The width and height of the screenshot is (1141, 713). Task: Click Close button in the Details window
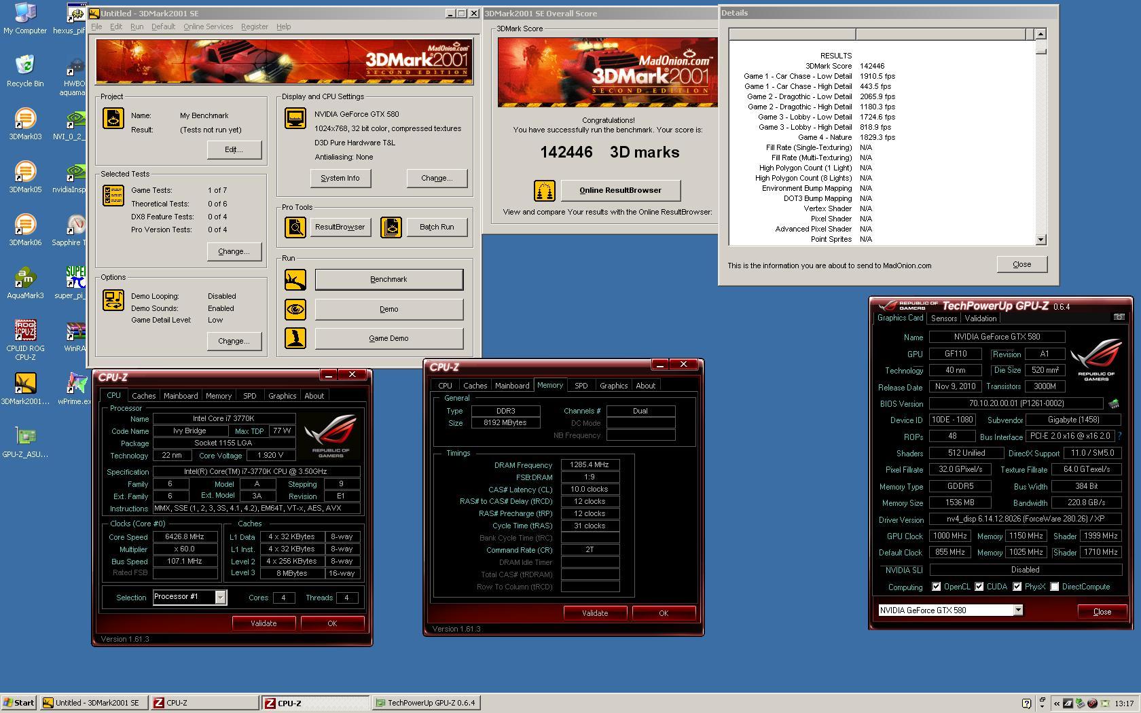click(1021, 265)
